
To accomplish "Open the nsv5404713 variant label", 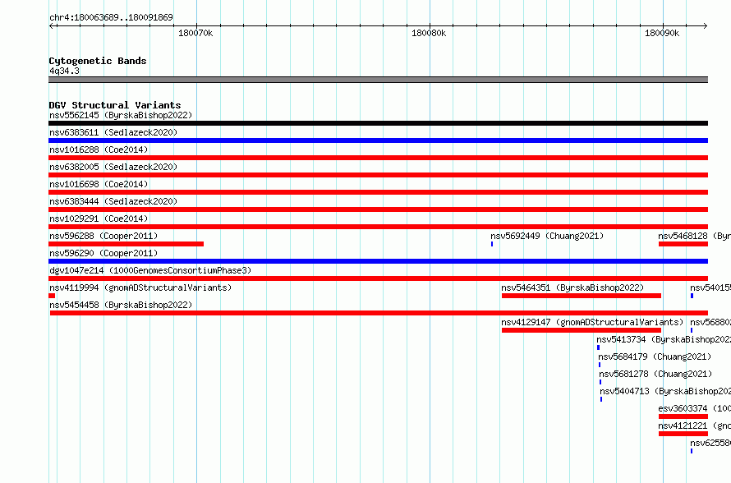I will 665,391.
